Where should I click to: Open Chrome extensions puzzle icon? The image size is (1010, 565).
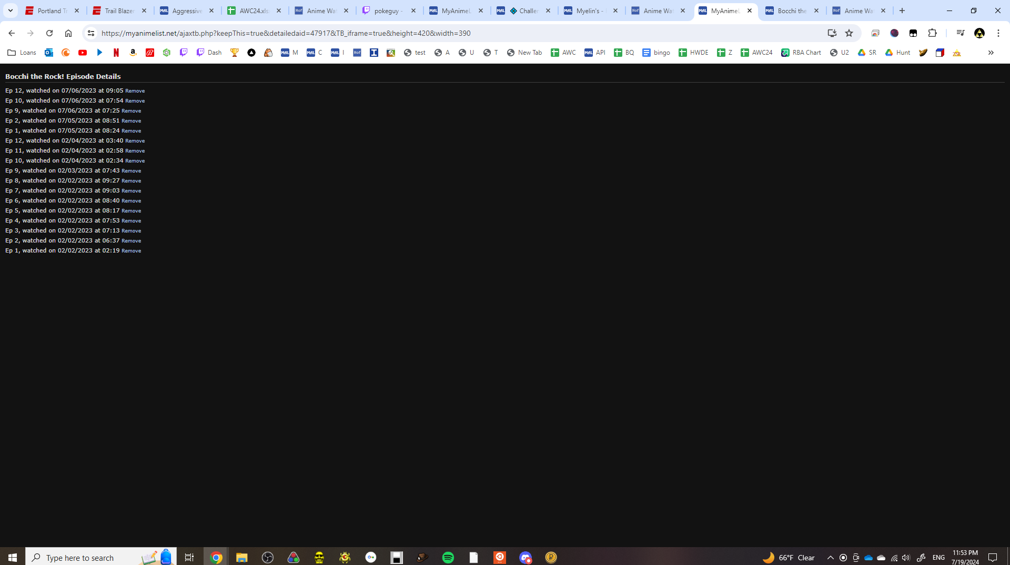pyautogui.click(x=932, y=33)
